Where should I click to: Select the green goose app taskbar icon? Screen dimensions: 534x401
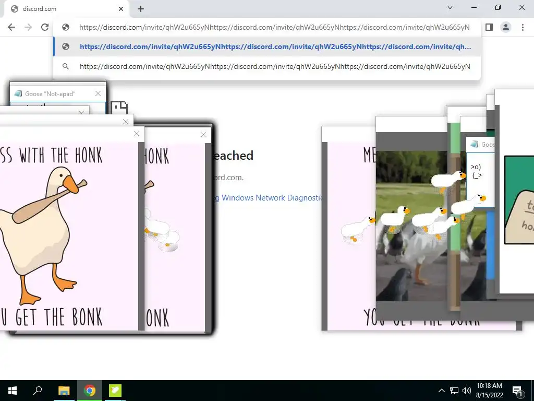(x=115, y=391)
